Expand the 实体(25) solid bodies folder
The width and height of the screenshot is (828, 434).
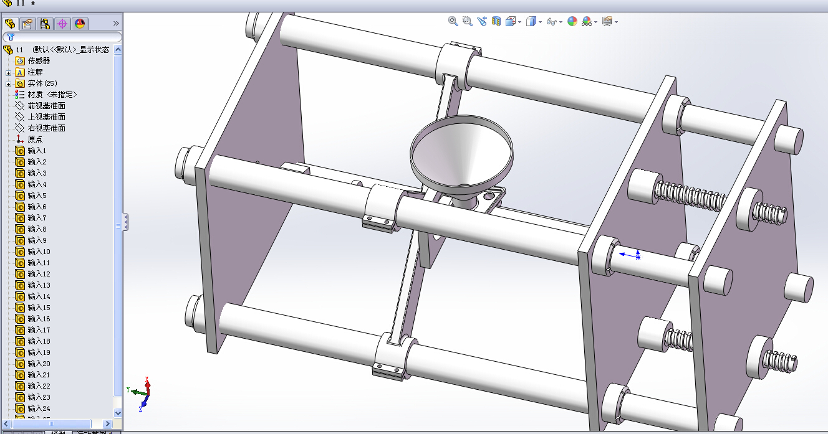coord(8,83)
